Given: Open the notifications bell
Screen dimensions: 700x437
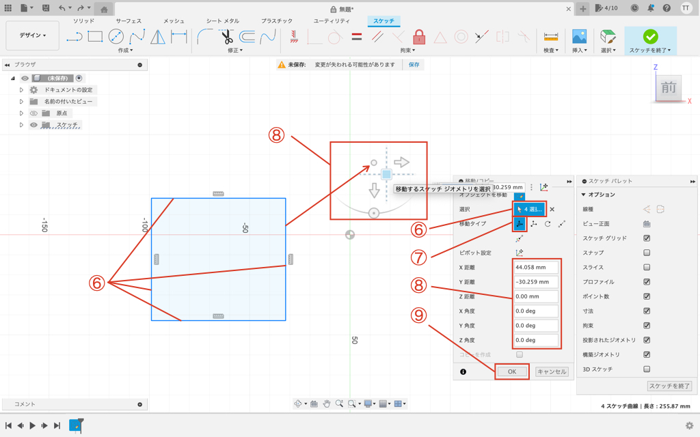Looking at the screenshot, I should tap(651, 8).
